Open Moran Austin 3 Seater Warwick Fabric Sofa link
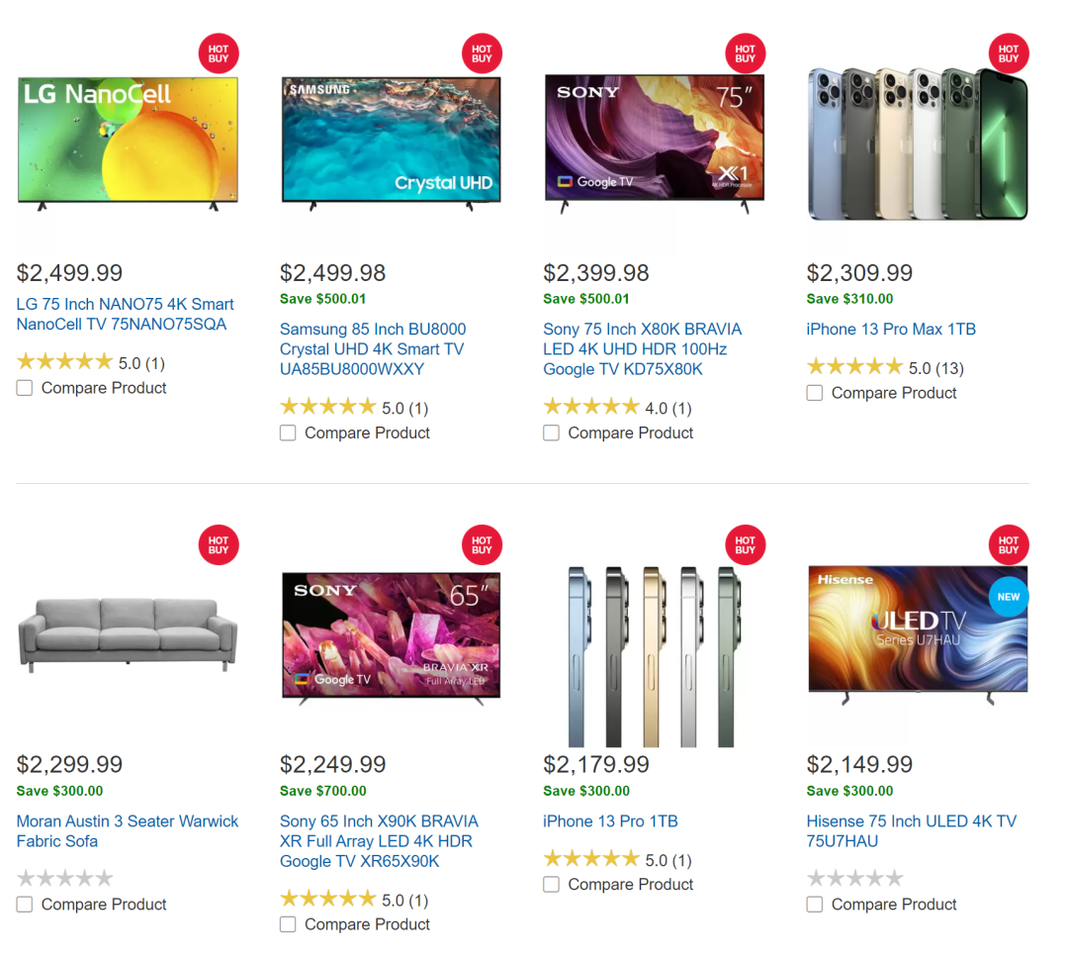This screenshot has width=1068, height=963. [128, 830]
